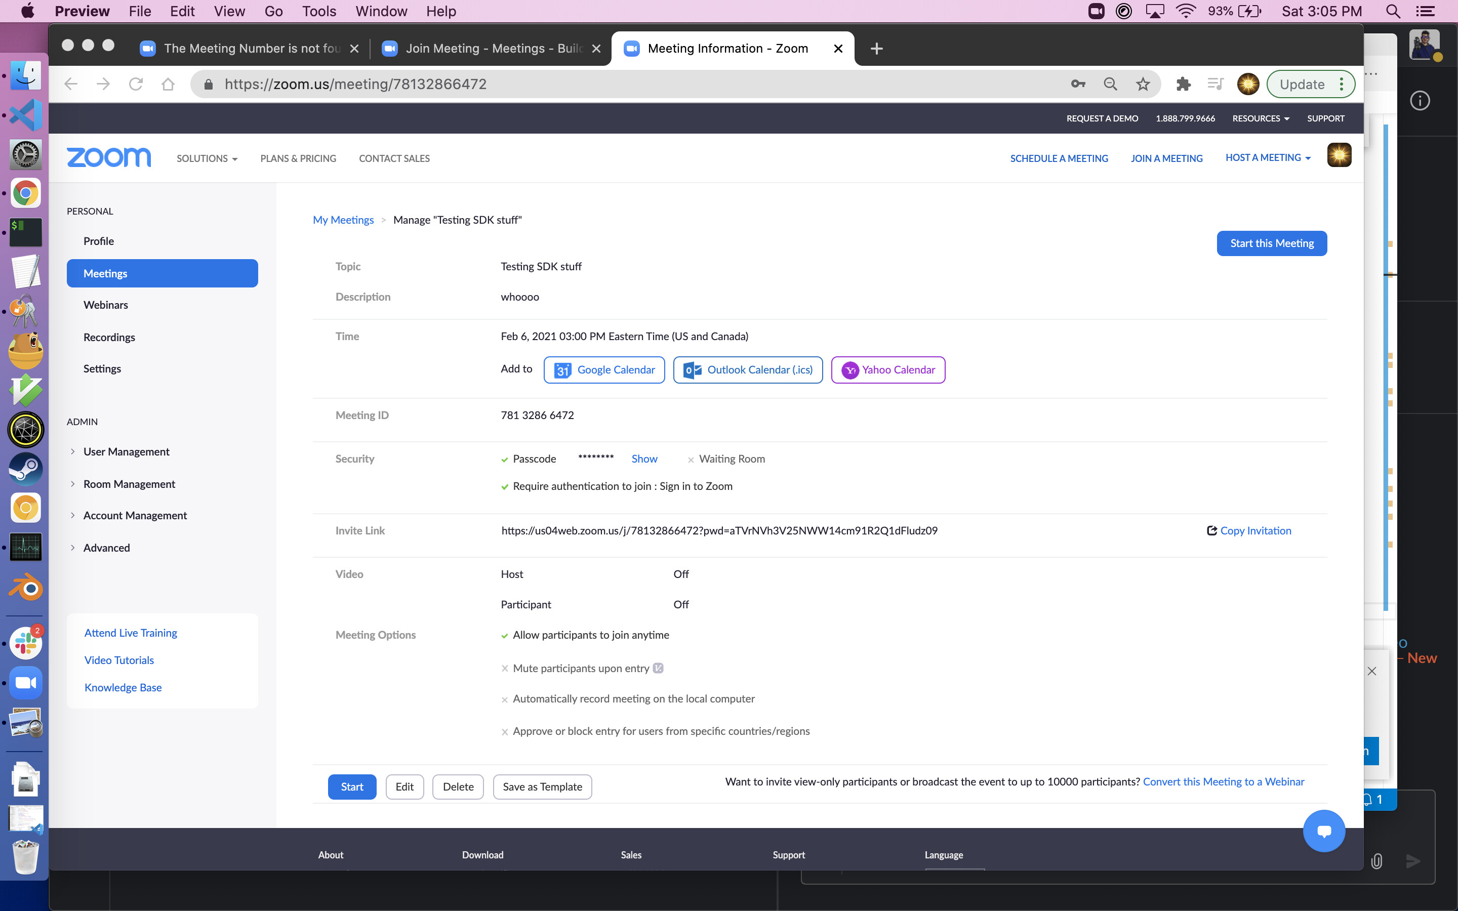The image size is (1458, 911).
Task: Click Save as Template
Action: (542, 787)
